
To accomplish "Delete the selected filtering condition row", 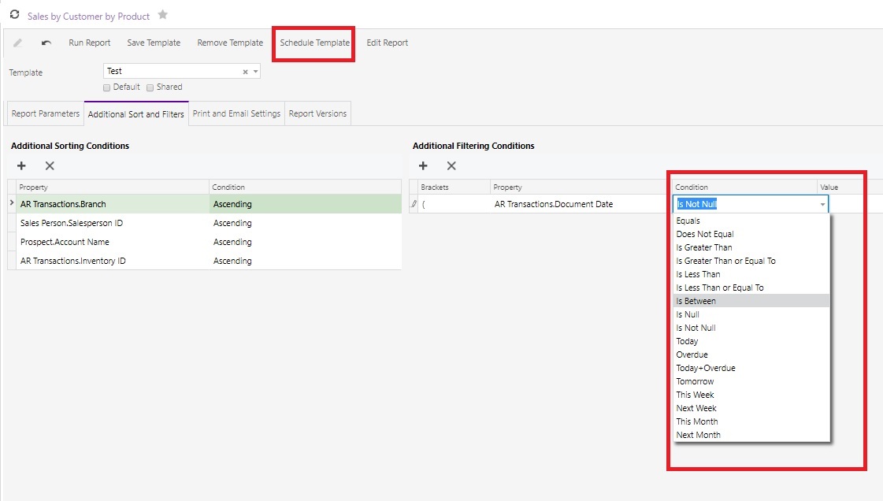I will tap(451, 165).
